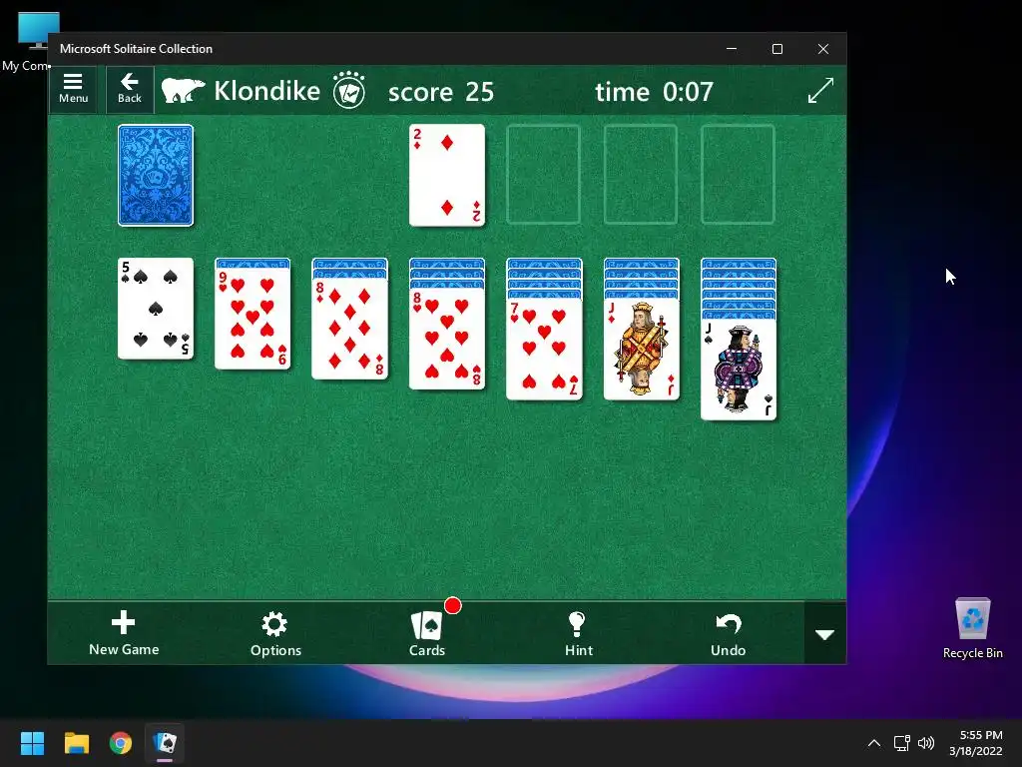Image resolution: width=1022 pixels, height=767 pixels.
Task: Click the polar bear Klondike logo
Action: (184, 91)
